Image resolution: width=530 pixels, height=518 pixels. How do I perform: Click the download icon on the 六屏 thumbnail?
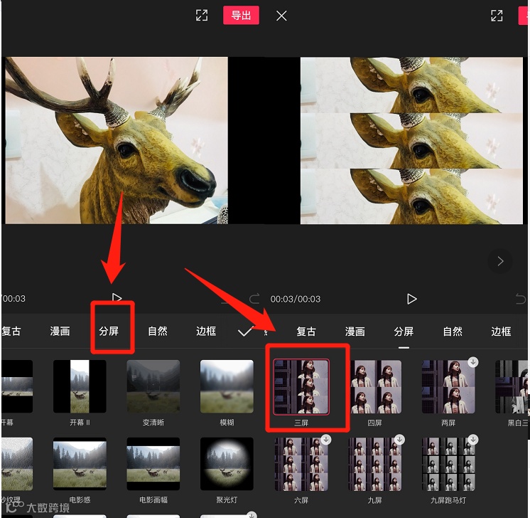pos(326,439)
